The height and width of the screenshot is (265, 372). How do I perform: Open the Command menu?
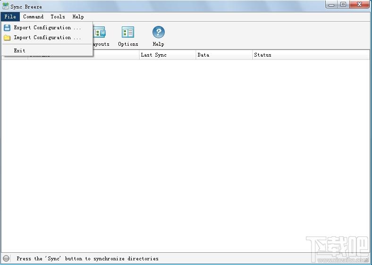tap(33, 17)
